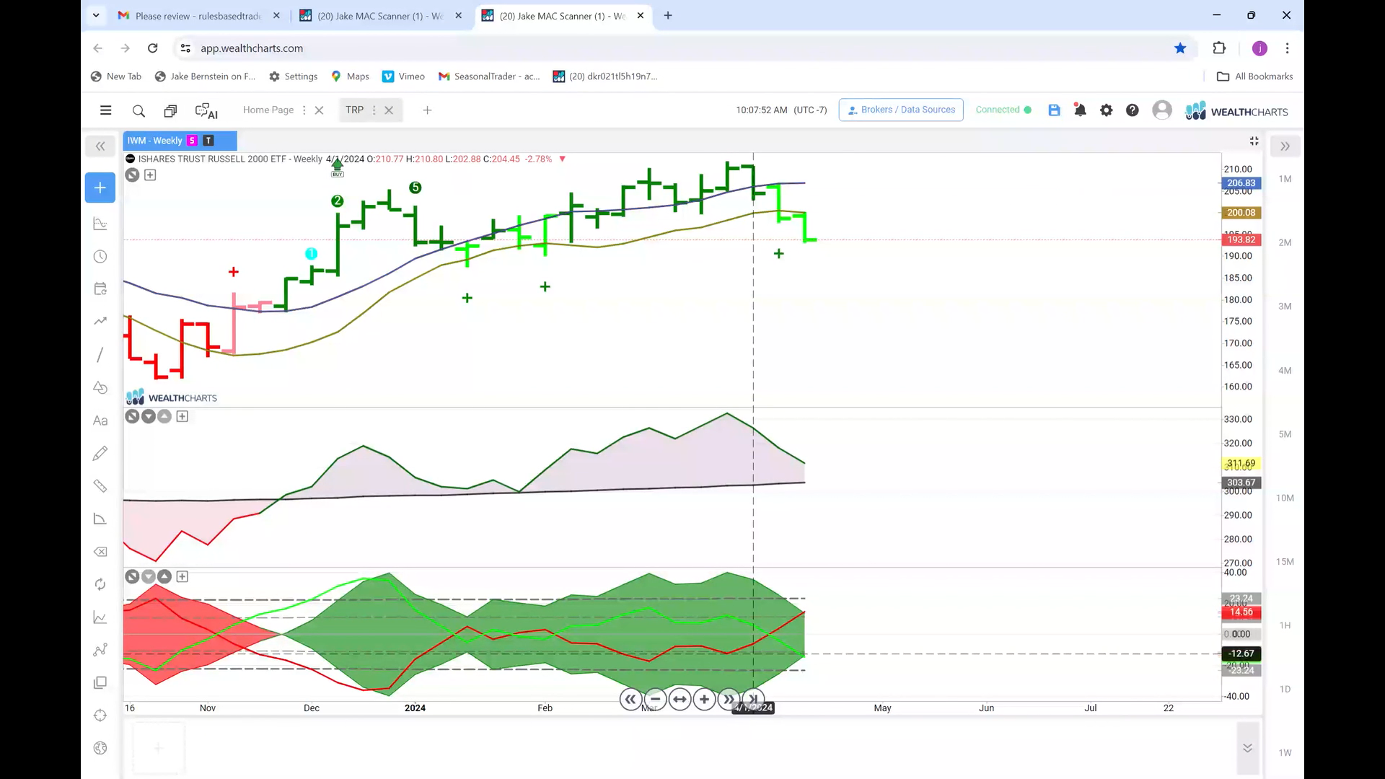This screenshot has width=1385, height=779.
Task: Switch to first Jake MAC Scanner tab
Action: (380, 16)
